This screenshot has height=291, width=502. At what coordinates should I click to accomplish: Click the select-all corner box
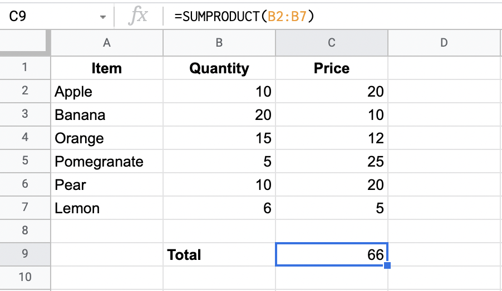[x=25, y=43]
